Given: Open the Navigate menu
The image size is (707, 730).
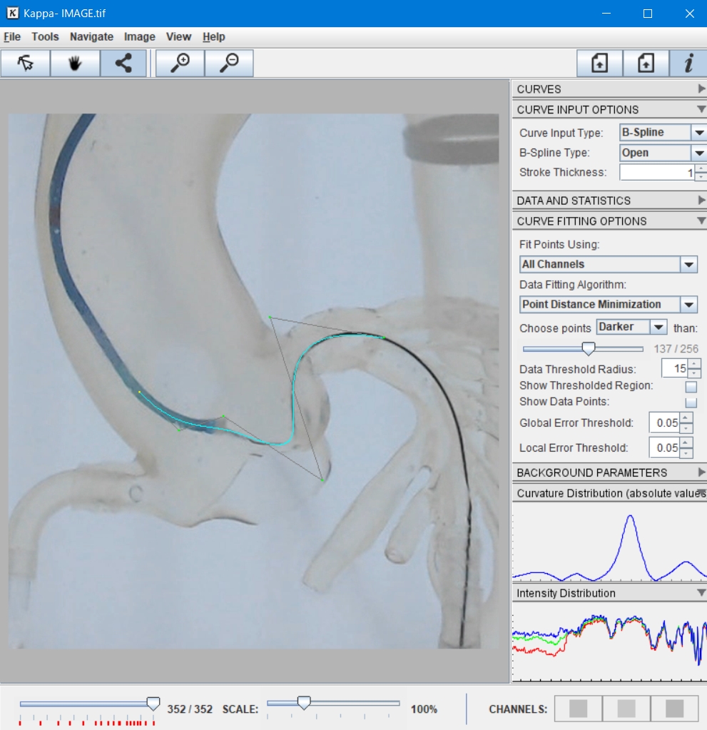Looking at the screenshot, I should [91, 37].
